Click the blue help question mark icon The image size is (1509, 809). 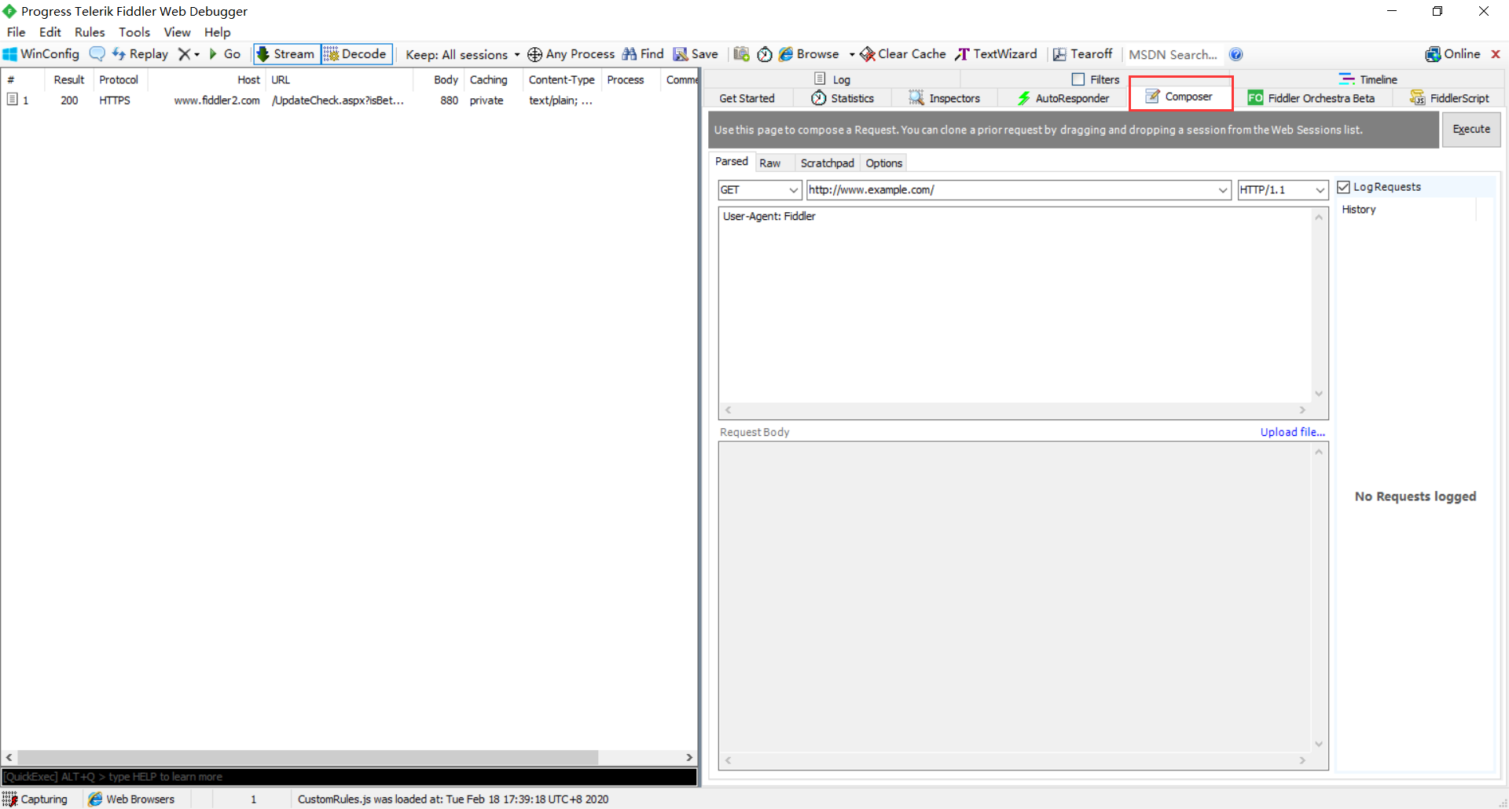pyautogui.click(x=1236, y=54)
